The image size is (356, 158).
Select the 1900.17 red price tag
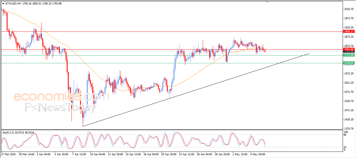[x=349, y=31]
